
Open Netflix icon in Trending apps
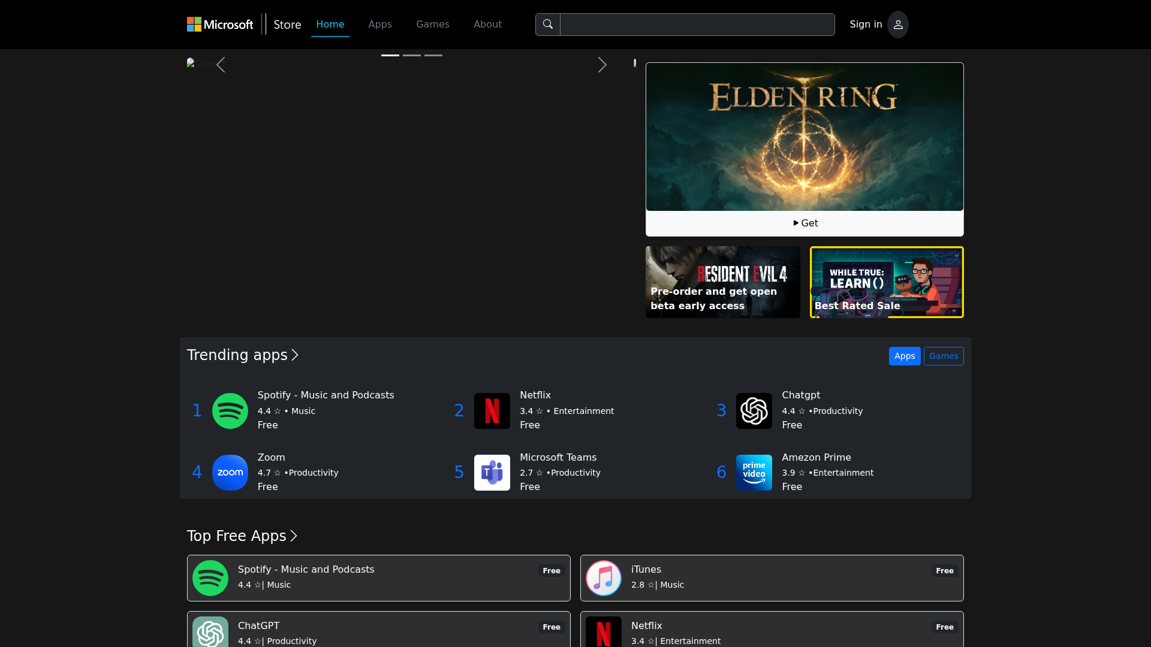(x=492, y=411)
